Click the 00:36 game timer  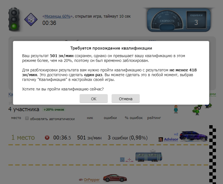click(49, 23)
